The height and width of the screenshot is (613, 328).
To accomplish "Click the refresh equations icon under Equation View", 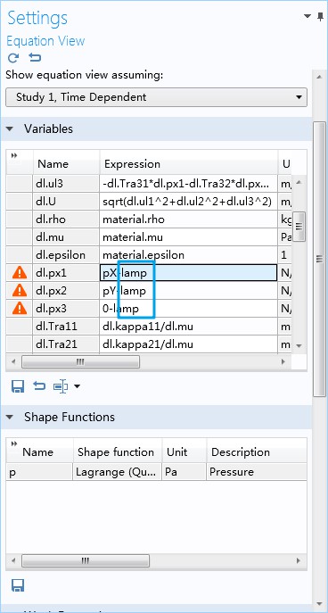I will click(13, 58).
